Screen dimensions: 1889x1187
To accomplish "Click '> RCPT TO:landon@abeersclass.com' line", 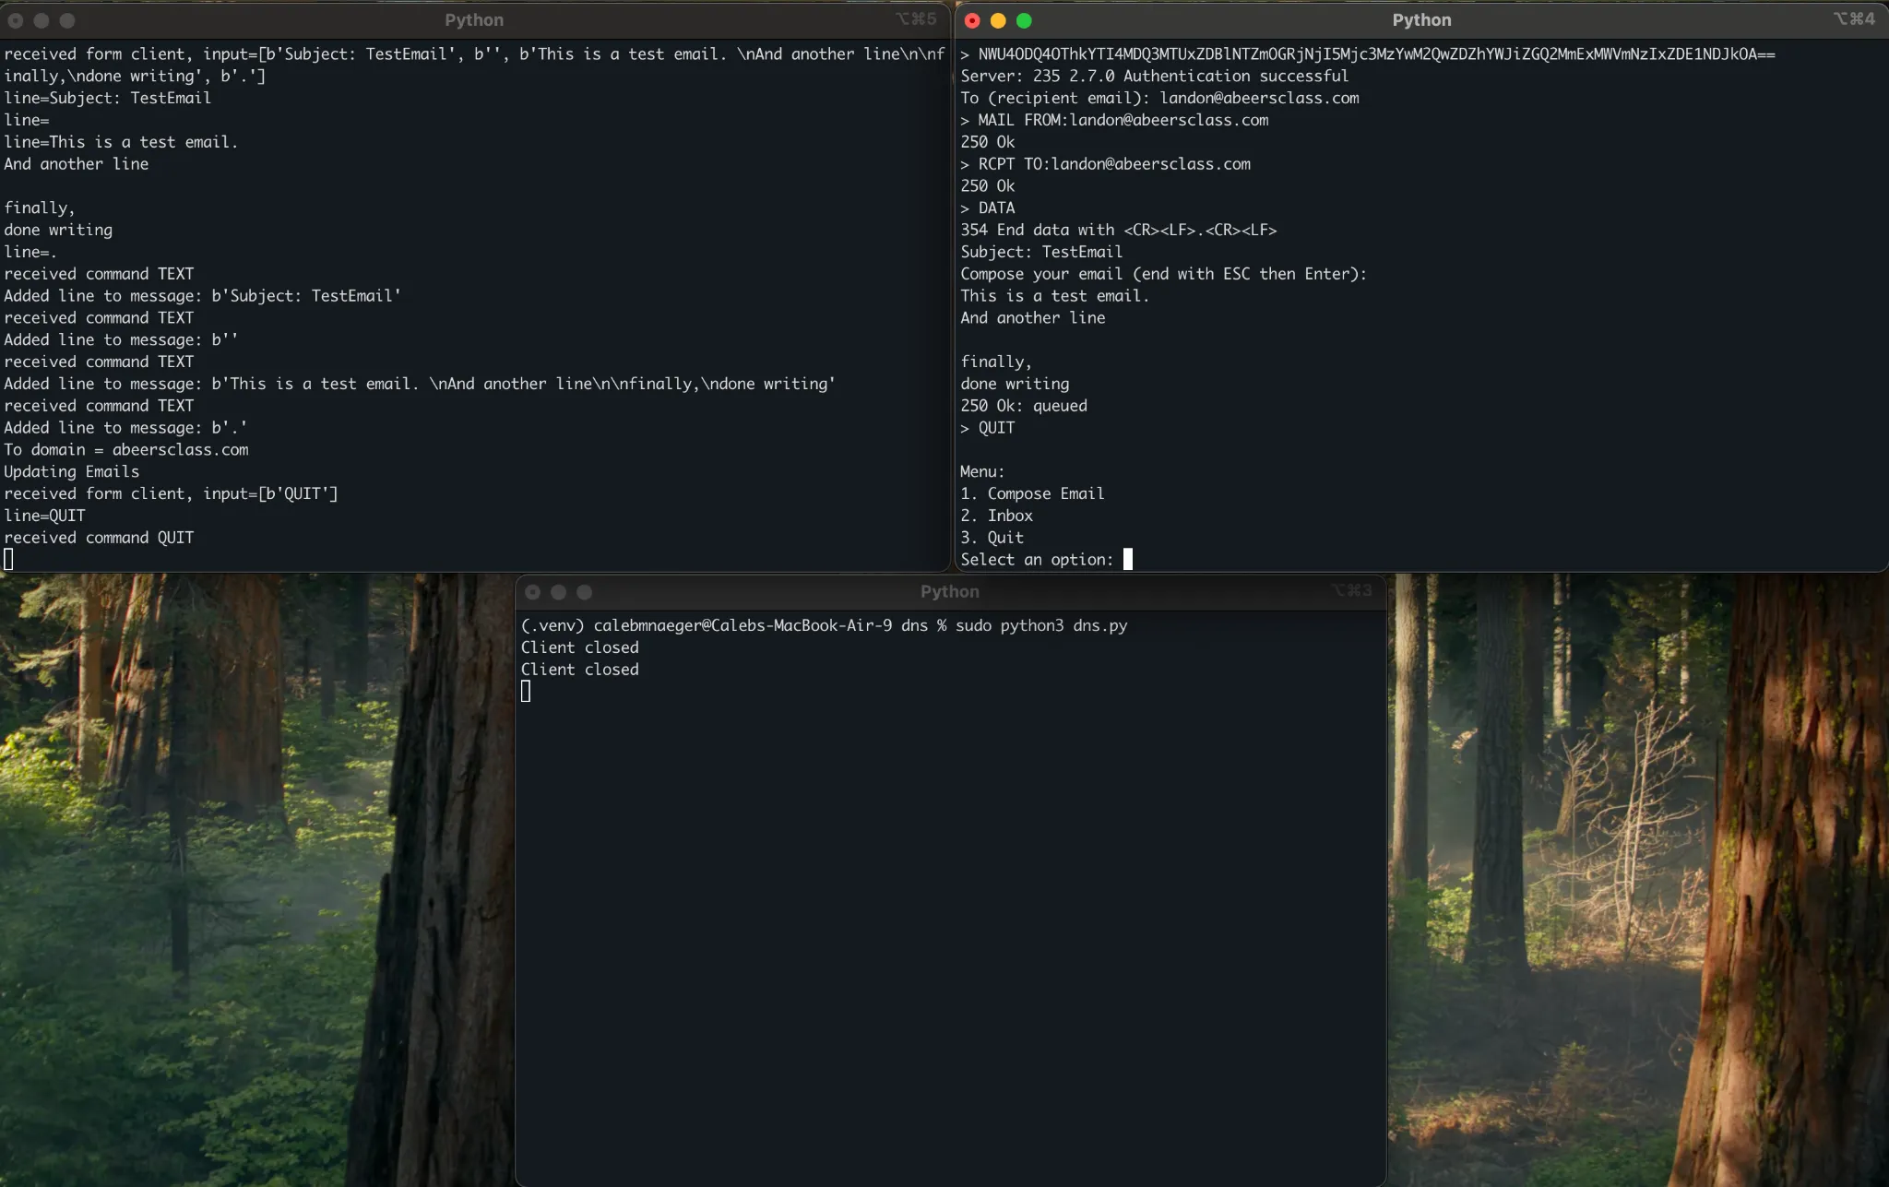I will pos(1106,164).
